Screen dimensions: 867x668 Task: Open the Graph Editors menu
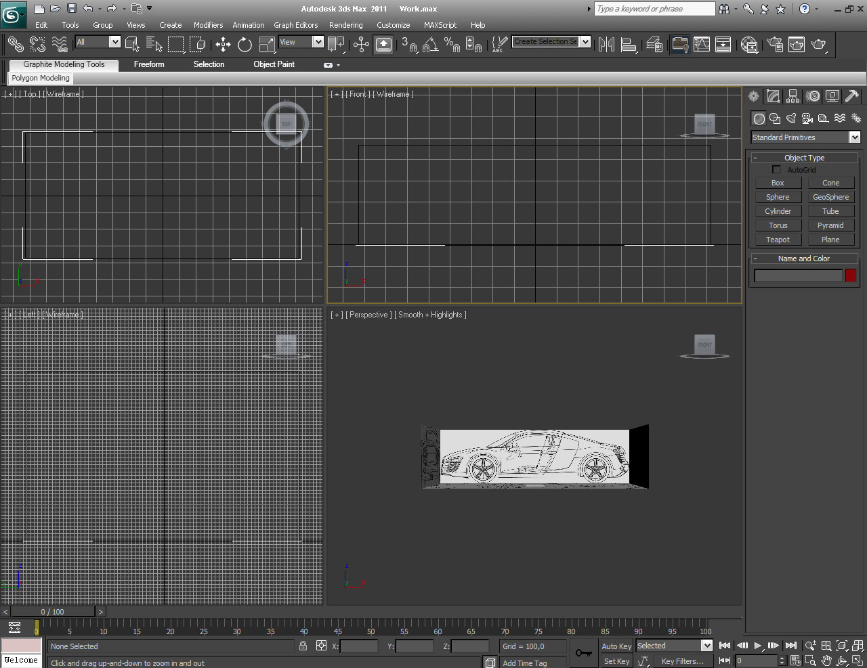295,25
